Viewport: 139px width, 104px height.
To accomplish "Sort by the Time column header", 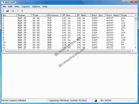I will click(39, 15).
